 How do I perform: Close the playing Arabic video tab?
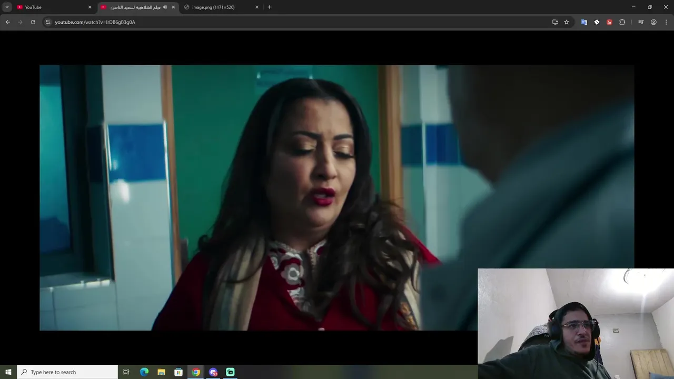173,7
